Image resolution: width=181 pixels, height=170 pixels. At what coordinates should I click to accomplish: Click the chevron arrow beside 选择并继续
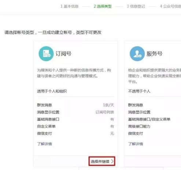point(112,161)
